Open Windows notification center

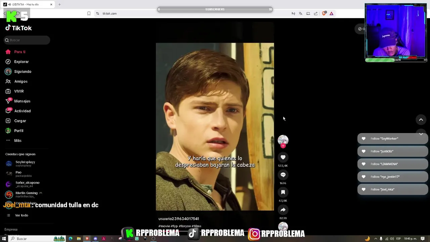[423, 239]
